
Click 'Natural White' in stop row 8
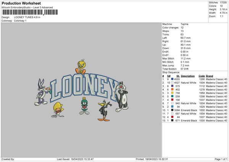pos(189,104)
